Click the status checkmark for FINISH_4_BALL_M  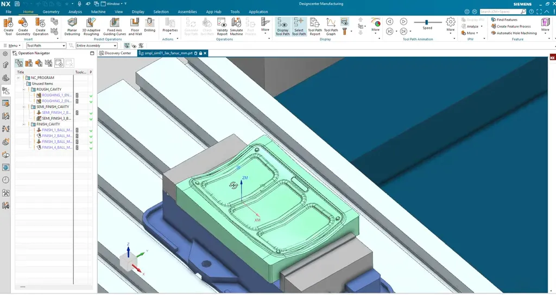(x=91, y=148)
